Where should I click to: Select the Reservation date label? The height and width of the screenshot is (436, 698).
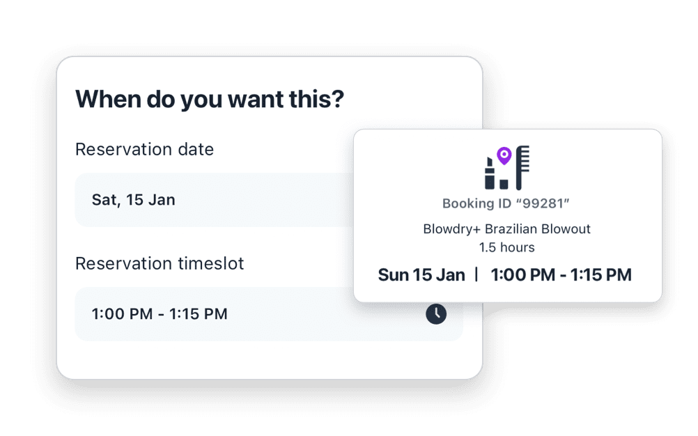click(x=144, y=150)
